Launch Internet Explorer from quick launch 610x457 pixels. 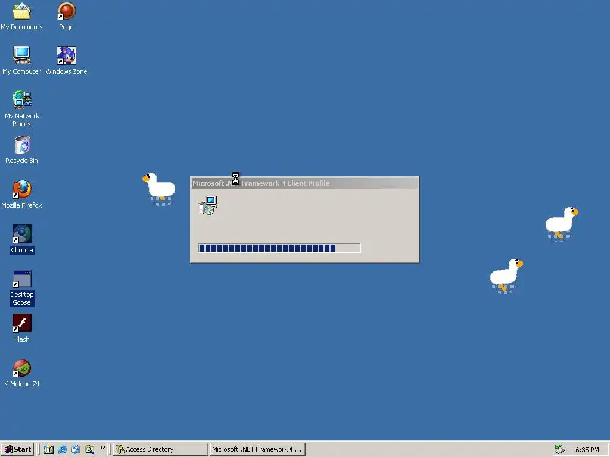pyautogui.click(x=62, y=449)
